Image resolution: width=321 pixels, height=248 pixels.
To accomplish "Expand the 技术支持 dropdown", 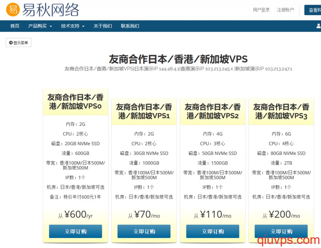I will [x=70, y=26].
